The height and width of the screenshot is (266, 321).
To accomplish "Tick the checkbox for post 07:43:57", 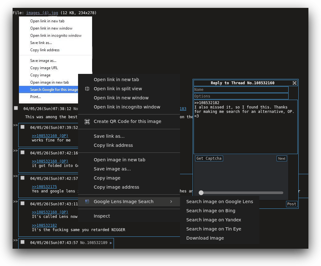I will tap(23, 242).
